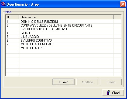This screenshot has width=127, height=99.
Task: Sort by the Descrizione column header
Action: click(x=66, y=17)
